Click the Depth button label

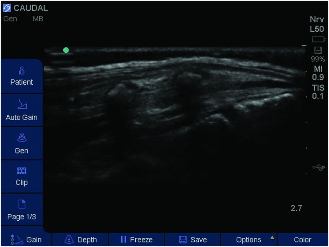pos(87,240)
